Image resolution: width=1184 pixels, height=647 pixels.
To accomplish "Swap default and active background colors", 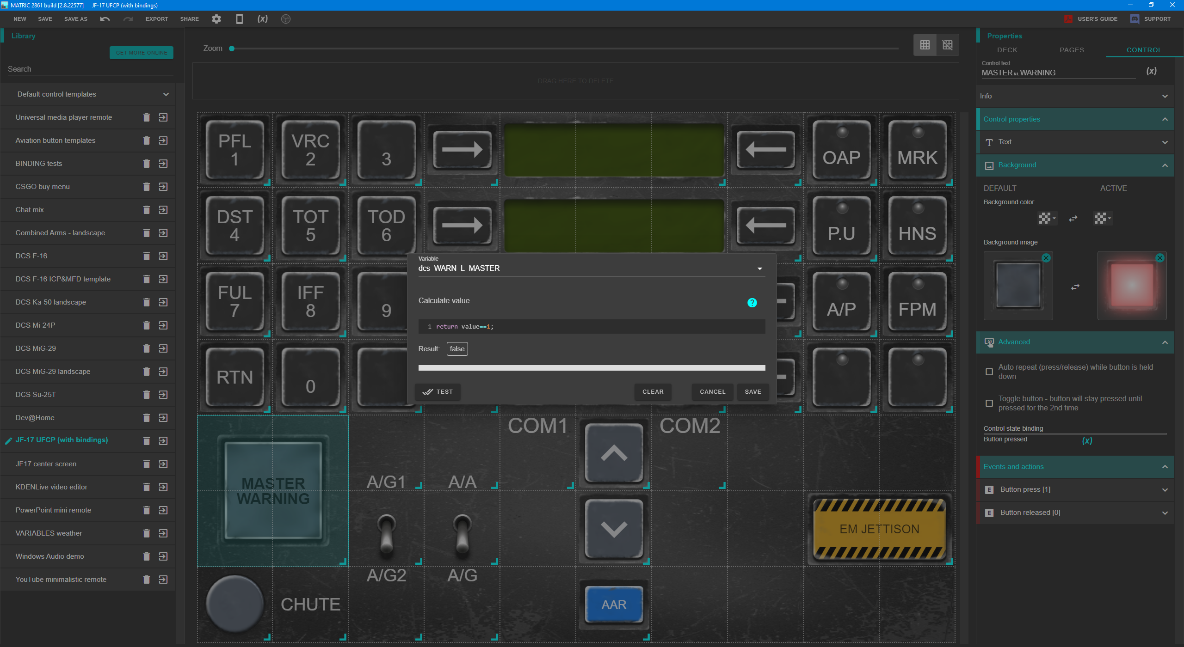I will [x=1073, y=219].
